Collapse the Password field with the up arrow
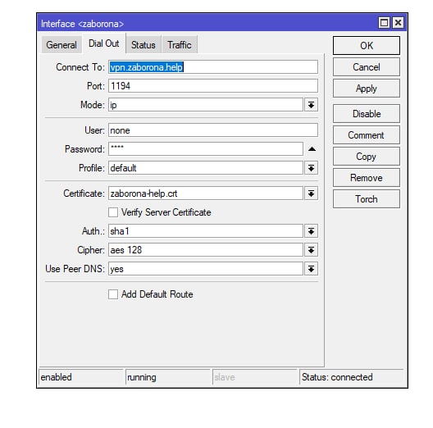 312,149
